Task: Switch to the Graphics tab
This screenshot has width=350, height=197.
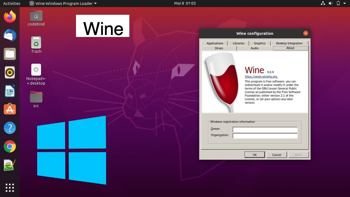Action: (x=259, y=43)
